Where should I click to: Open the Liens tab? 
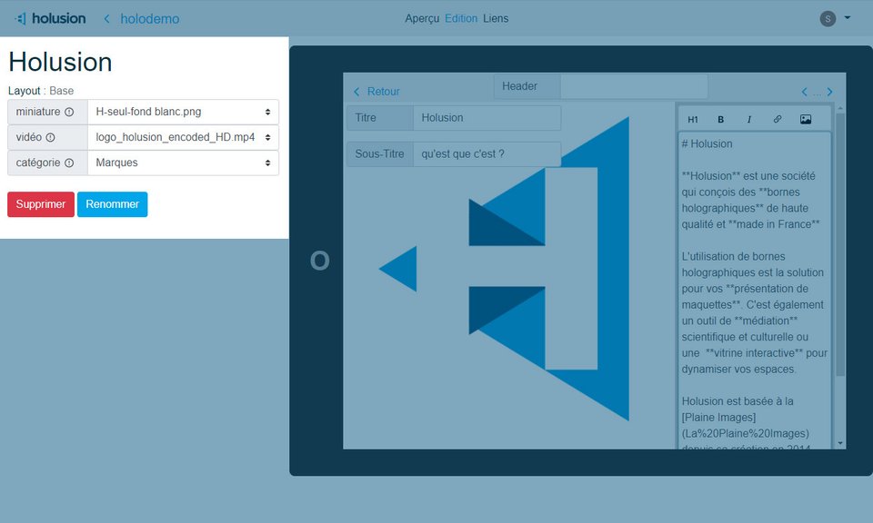(x=496, y=18)
